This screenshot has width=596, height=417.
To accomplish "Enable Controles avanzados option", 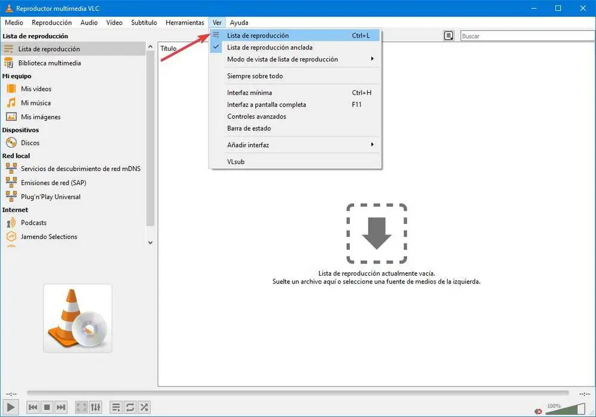I will [x=295, y=116].
